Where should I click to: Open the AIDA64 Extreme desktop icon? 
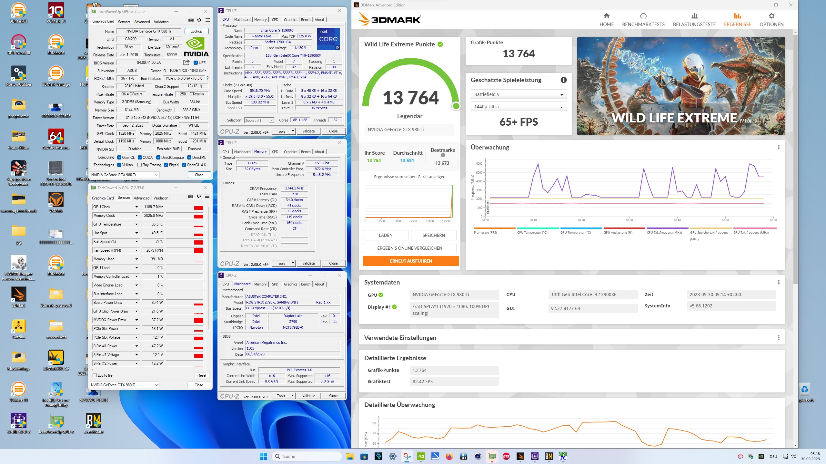pyautogui.click(x=56, y=139)
